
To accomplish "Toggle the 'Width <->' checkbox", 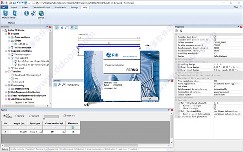I will tap(70, 116).
